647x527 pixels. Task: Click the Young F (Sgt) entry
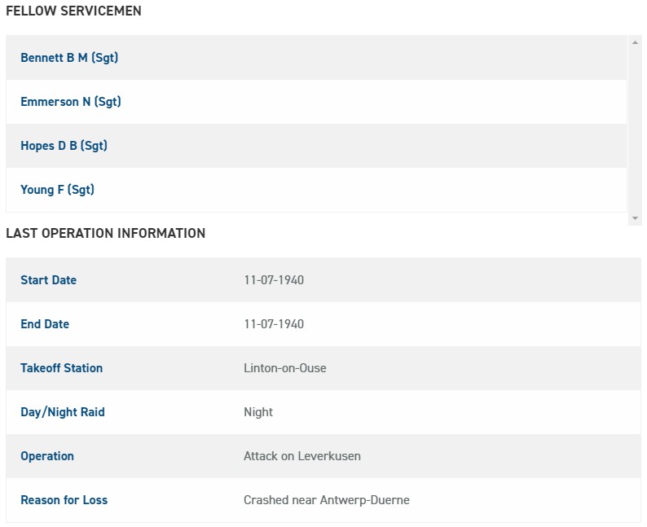pos(57,190)
